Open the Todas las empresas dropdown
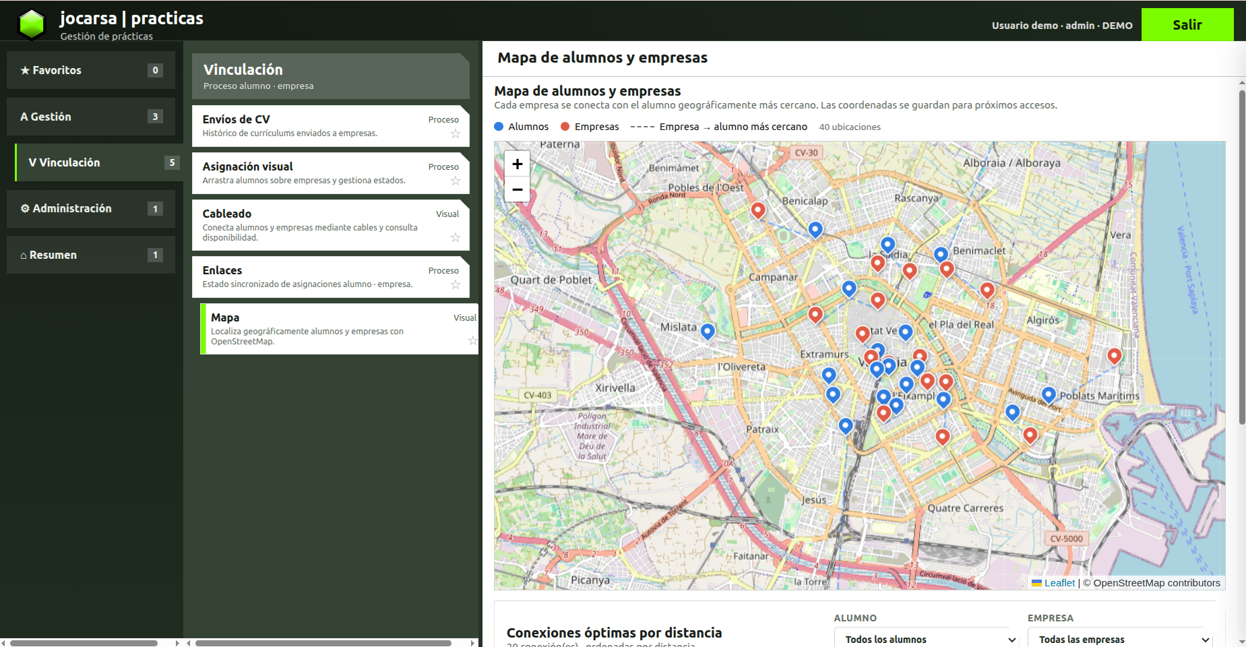This screenshot has height=647, width=1246. [x=1120, y=638]
